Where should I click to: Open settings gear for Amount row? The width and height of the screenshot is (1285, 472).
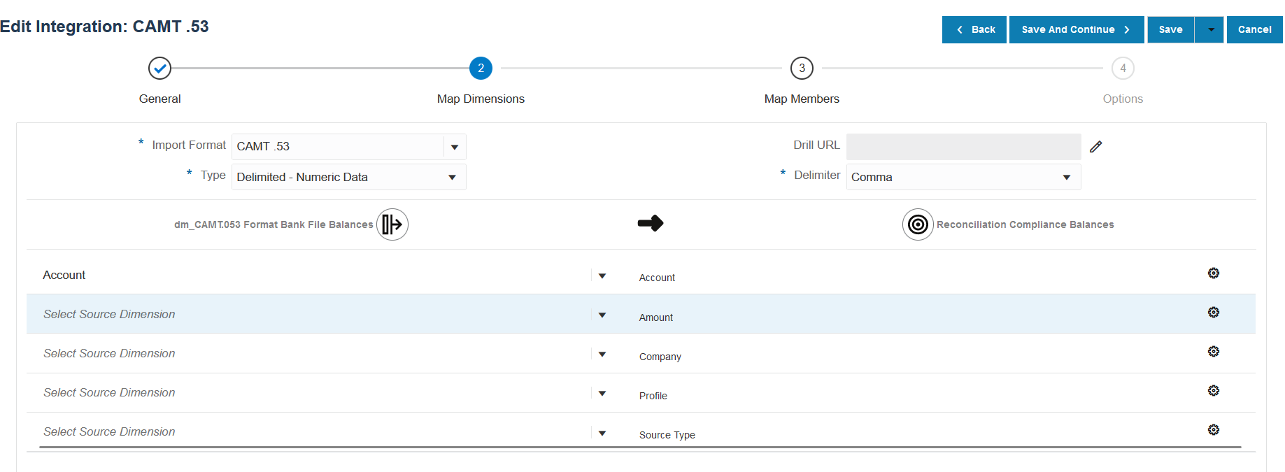click(1213, 312)
